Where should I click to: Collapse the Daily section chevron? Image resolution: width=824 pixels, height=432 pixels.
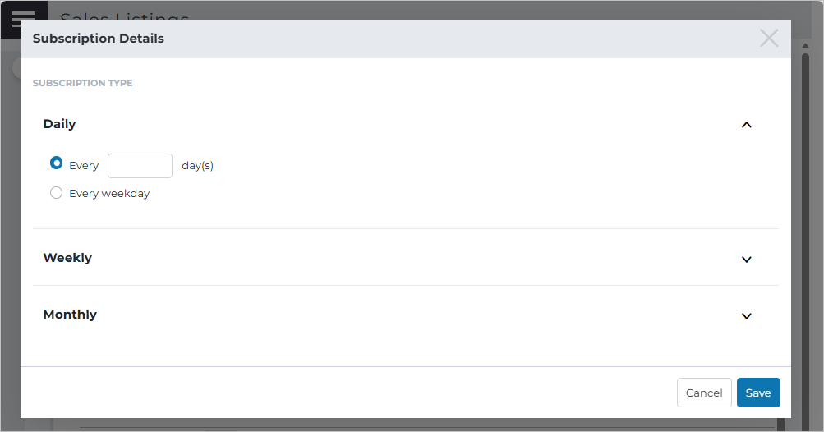point(746,125)
